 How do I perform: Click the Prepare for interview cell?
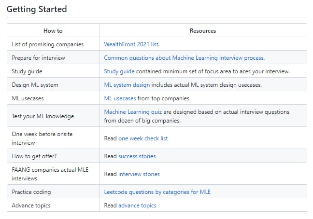pyautogui.click(x=38, y=57)
